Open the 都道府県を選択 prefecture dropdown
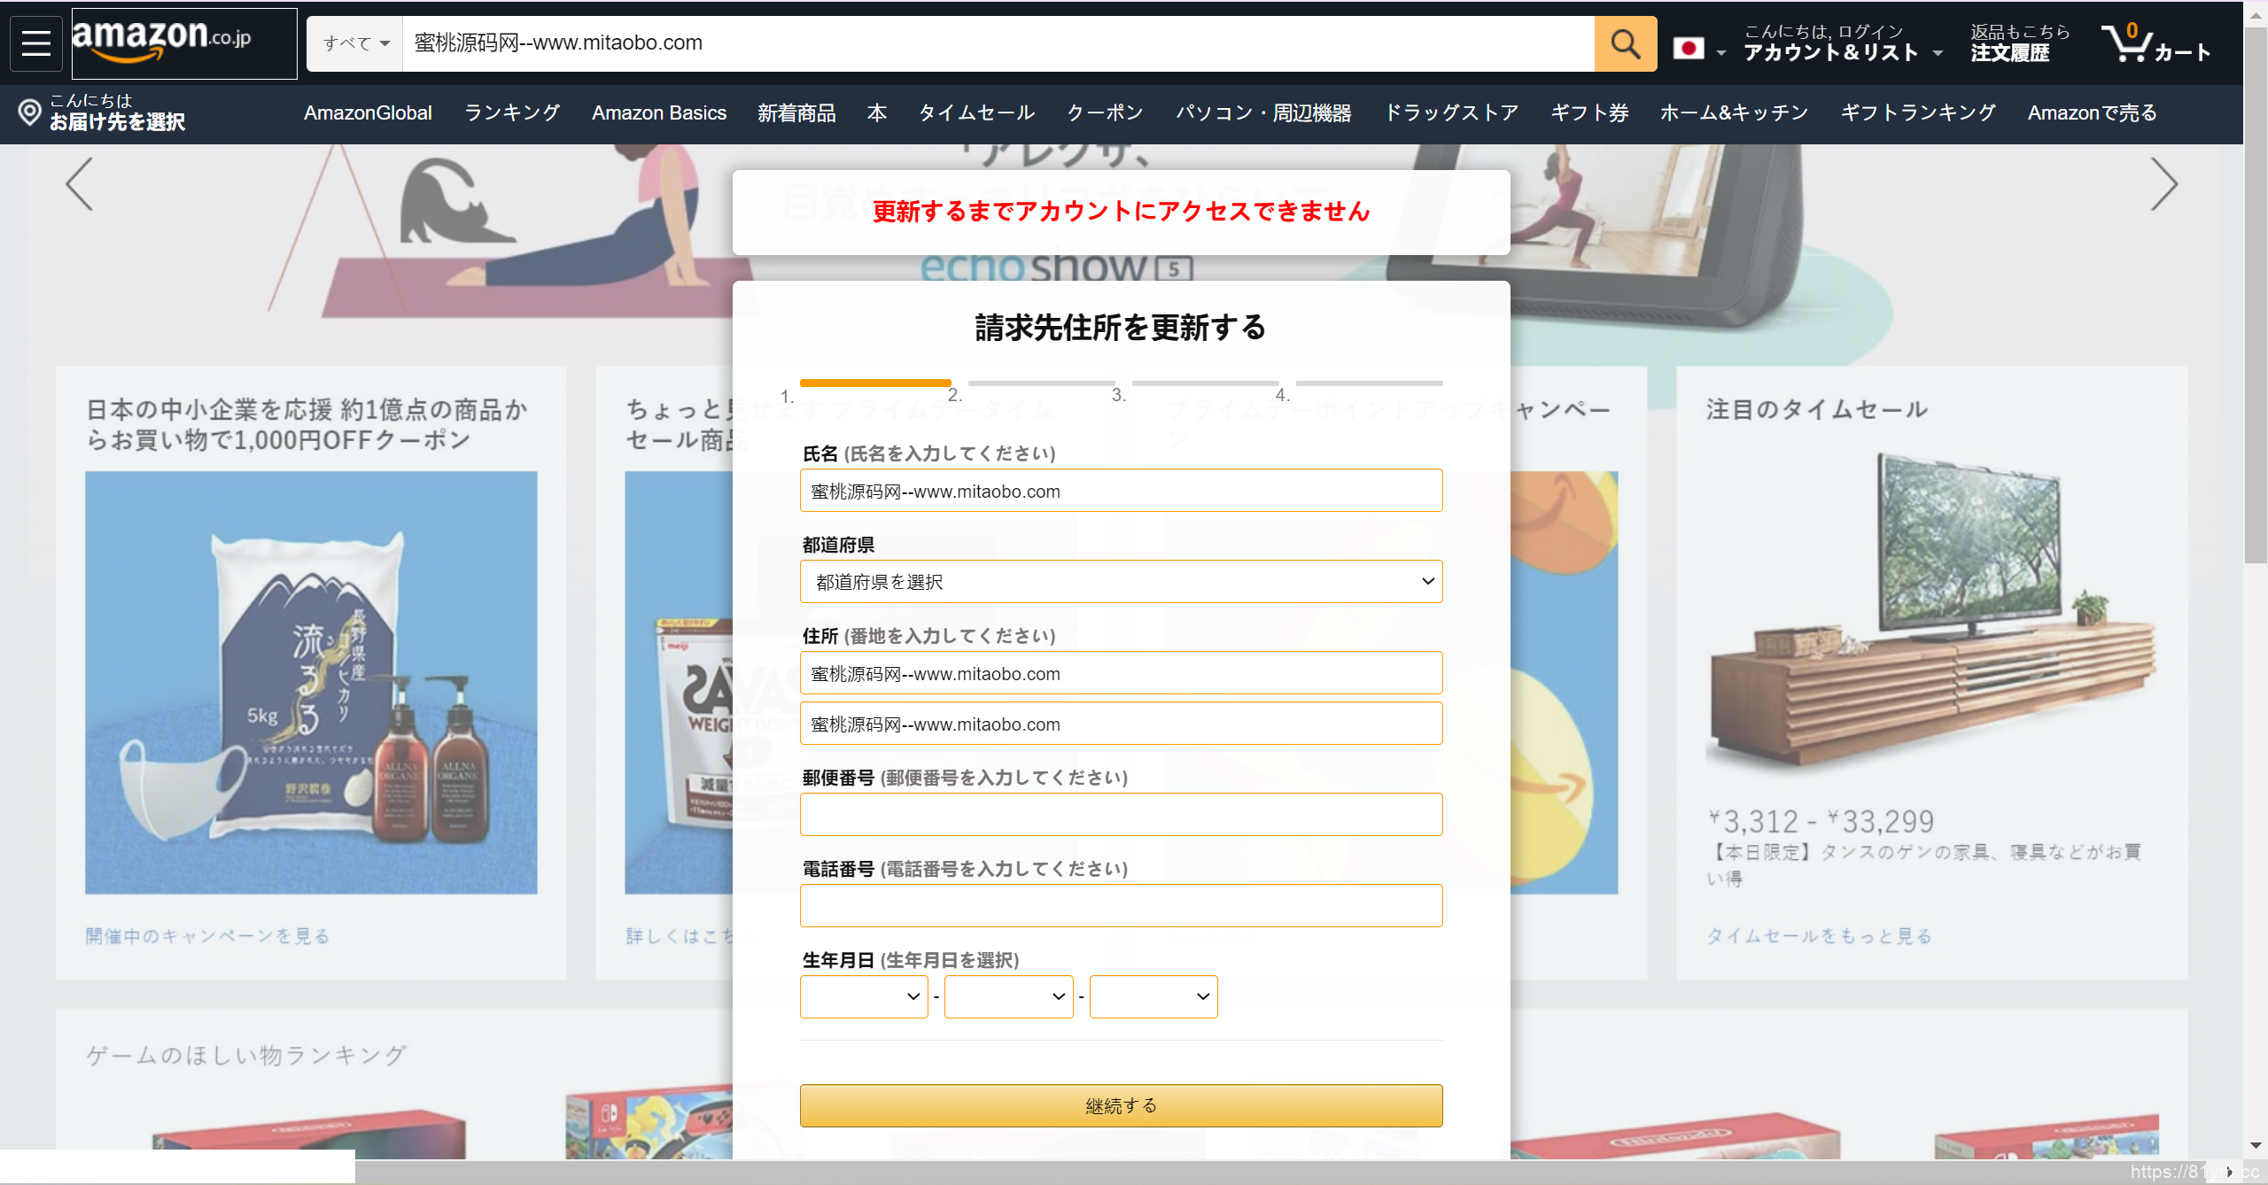 pos(1121,581)
